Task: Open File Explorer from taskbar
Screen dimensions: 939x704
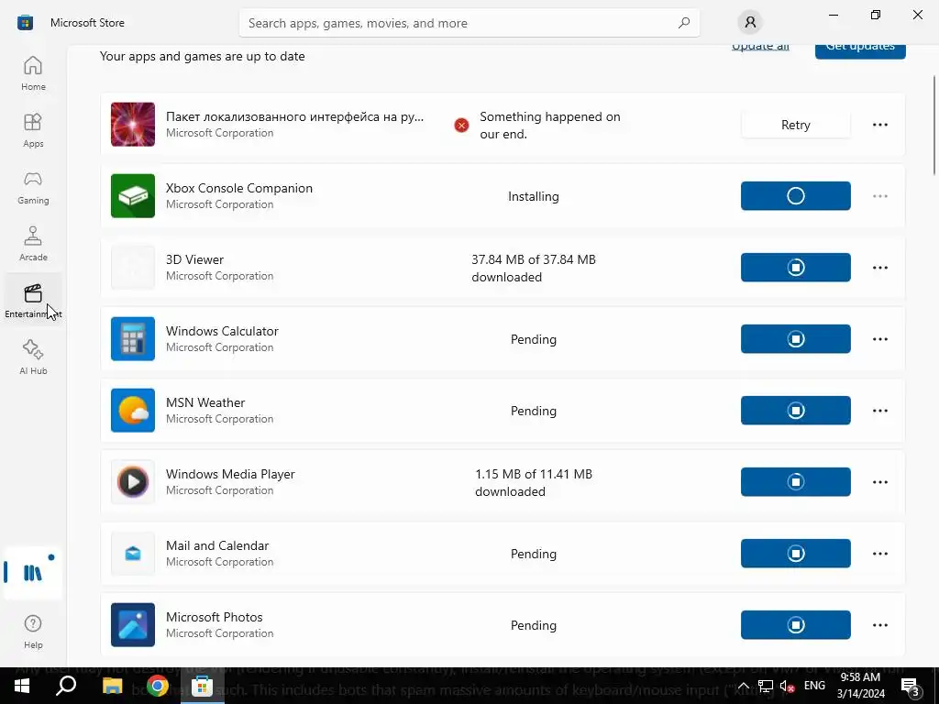Action: (x=112, y=686)
